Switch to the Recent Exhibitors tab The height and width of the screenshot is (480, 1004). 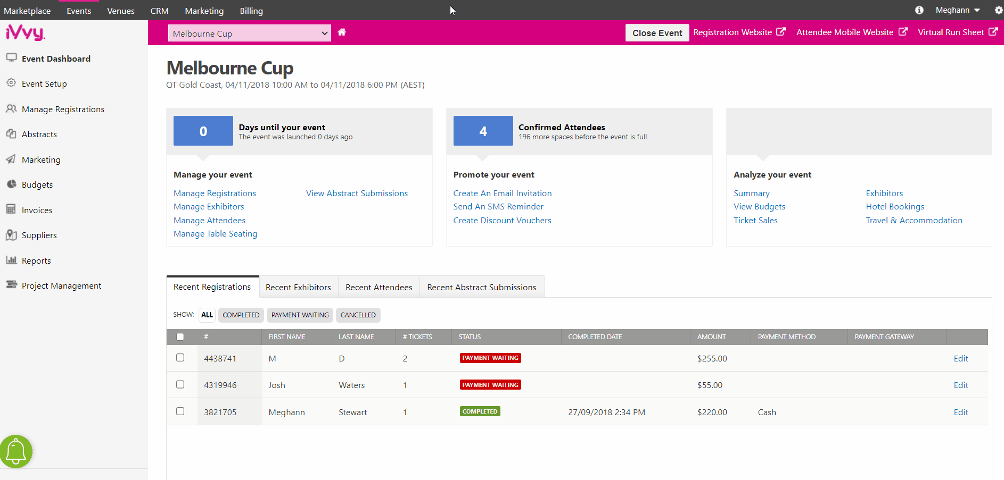[x=298, y=287]
